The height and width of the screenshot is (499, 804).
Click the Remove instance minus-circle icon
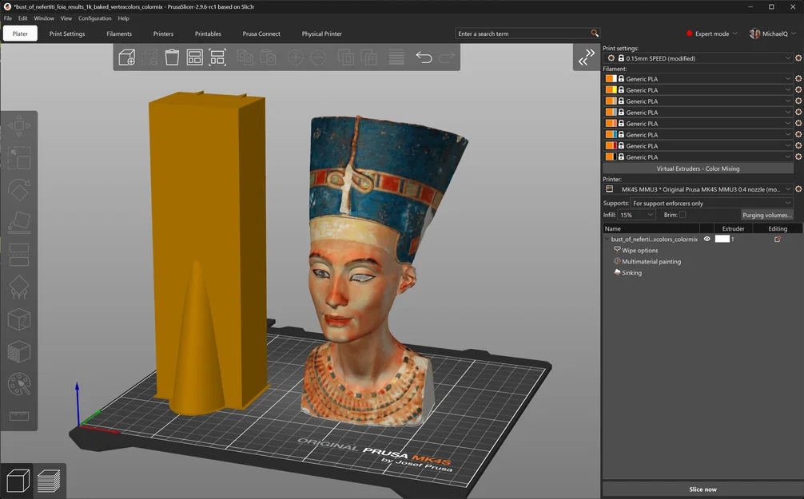[x=318, y=57]
